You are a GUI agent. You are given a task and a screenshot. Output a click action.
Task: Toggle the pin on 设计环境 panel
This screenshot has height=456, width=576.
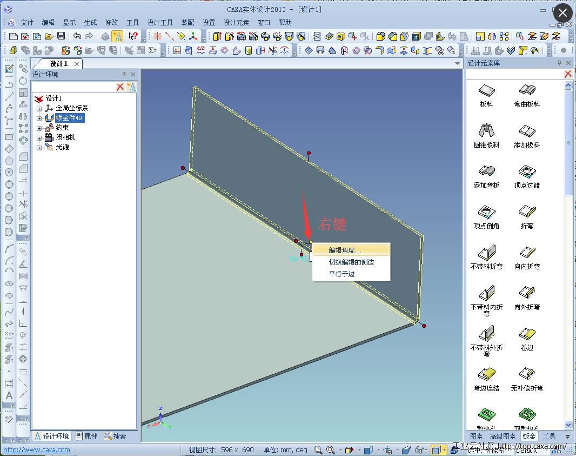124,74
